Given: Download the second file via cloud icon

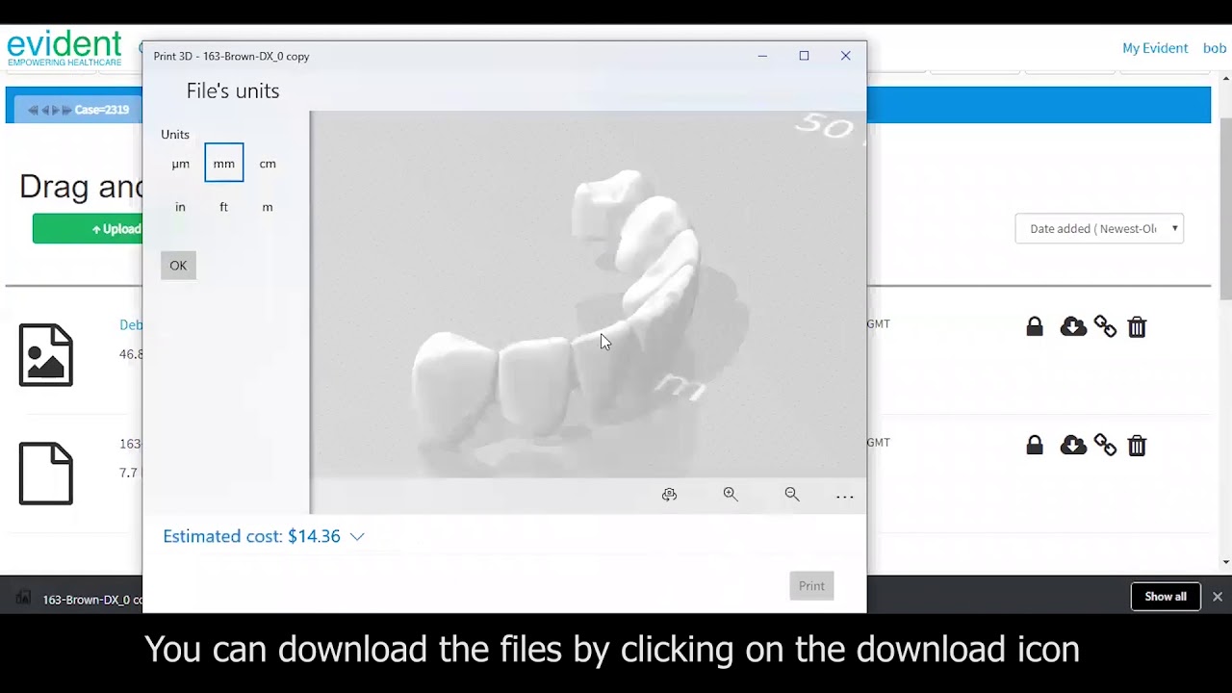Looking at the screenshot, I should point(1073,446).
